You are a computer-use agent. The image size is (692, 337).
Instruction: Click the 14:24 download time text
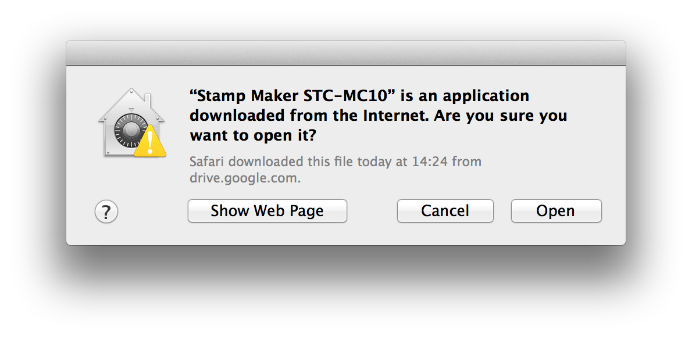tap(430, 162)
